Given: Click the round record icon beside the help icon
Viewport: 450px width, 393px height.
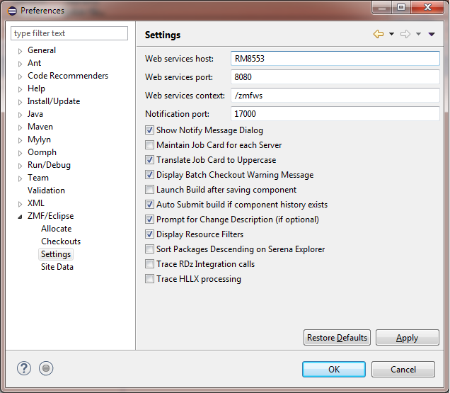Looking at the screenshot, I should (x=46, y=368).
